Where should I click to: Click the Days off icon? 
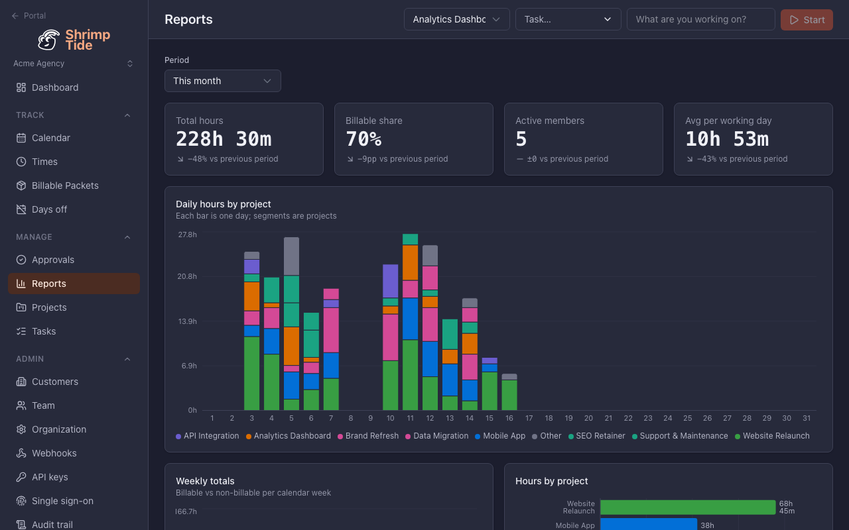(21, 209)
